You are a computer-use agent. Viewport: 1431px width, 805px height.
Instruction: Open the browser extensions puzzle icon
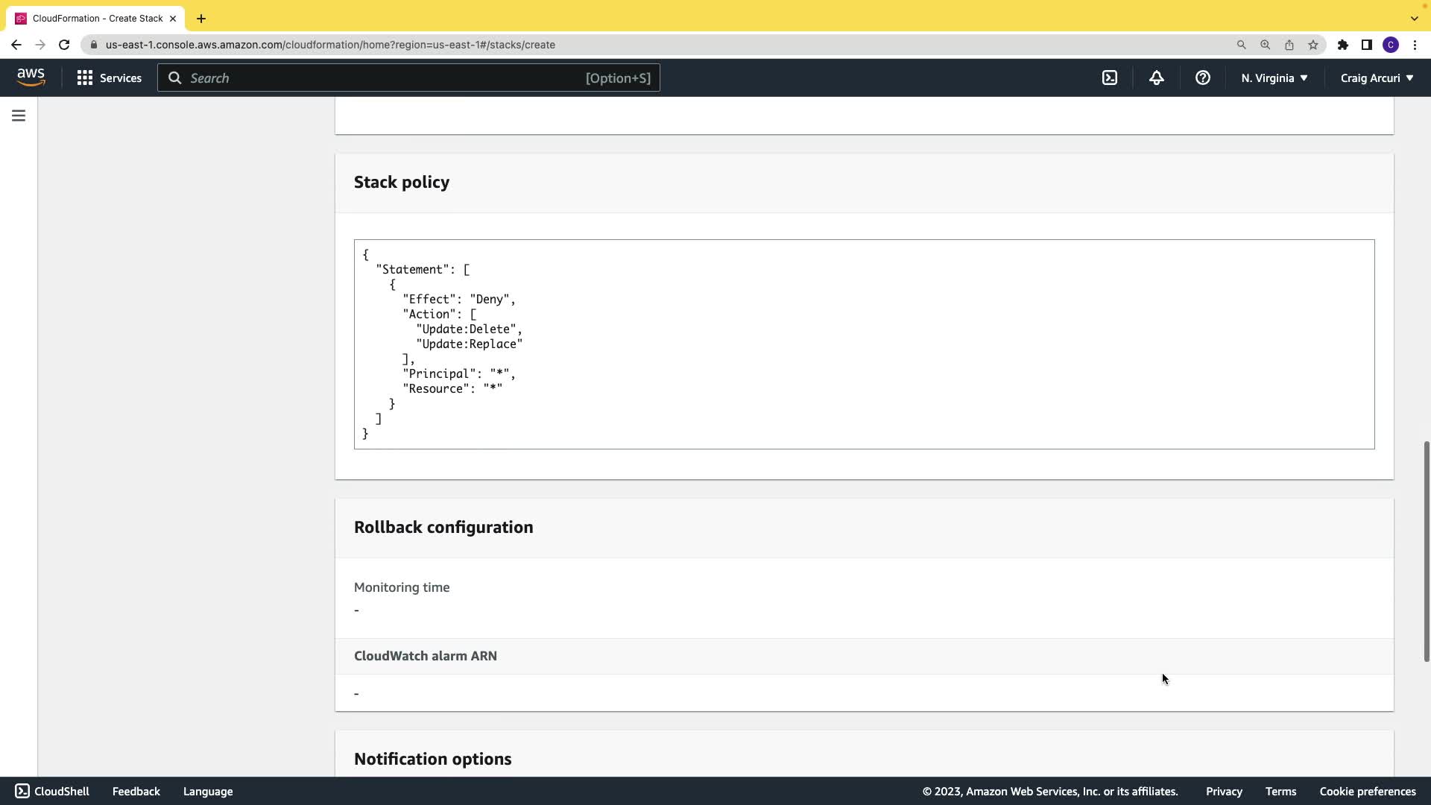coord(1342,45)
